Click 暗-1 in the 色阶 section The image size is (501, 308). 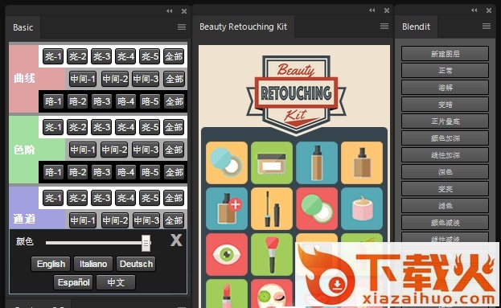53,172
